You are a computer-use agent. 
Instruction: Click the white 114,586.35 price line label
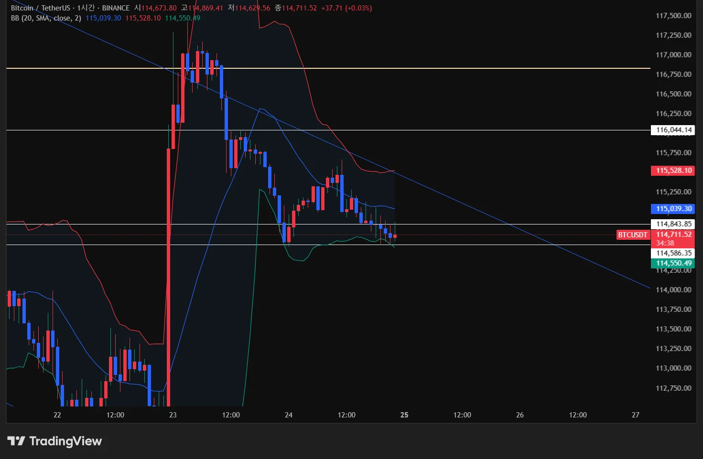point(673,253)
